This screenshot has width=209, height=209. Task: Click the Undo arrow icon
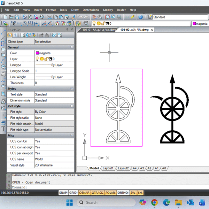[81, 17]
